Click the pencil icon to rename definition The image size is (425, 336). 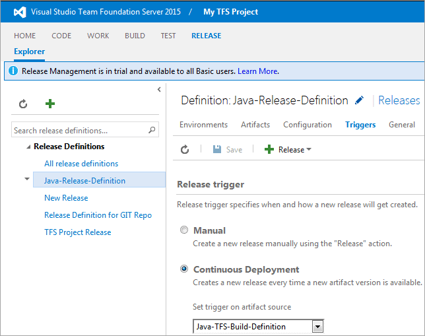point(359,100)
